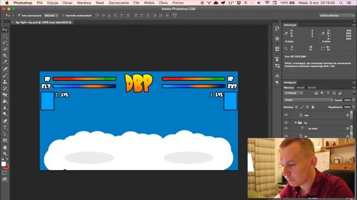Hide the exp layer
The width and height of the screenshot is (357, 200).
tap(286, 115)
